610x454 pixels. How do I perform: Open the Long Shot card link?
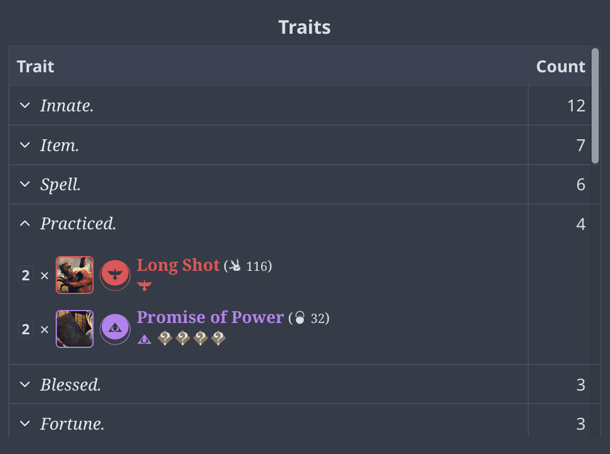178,265
